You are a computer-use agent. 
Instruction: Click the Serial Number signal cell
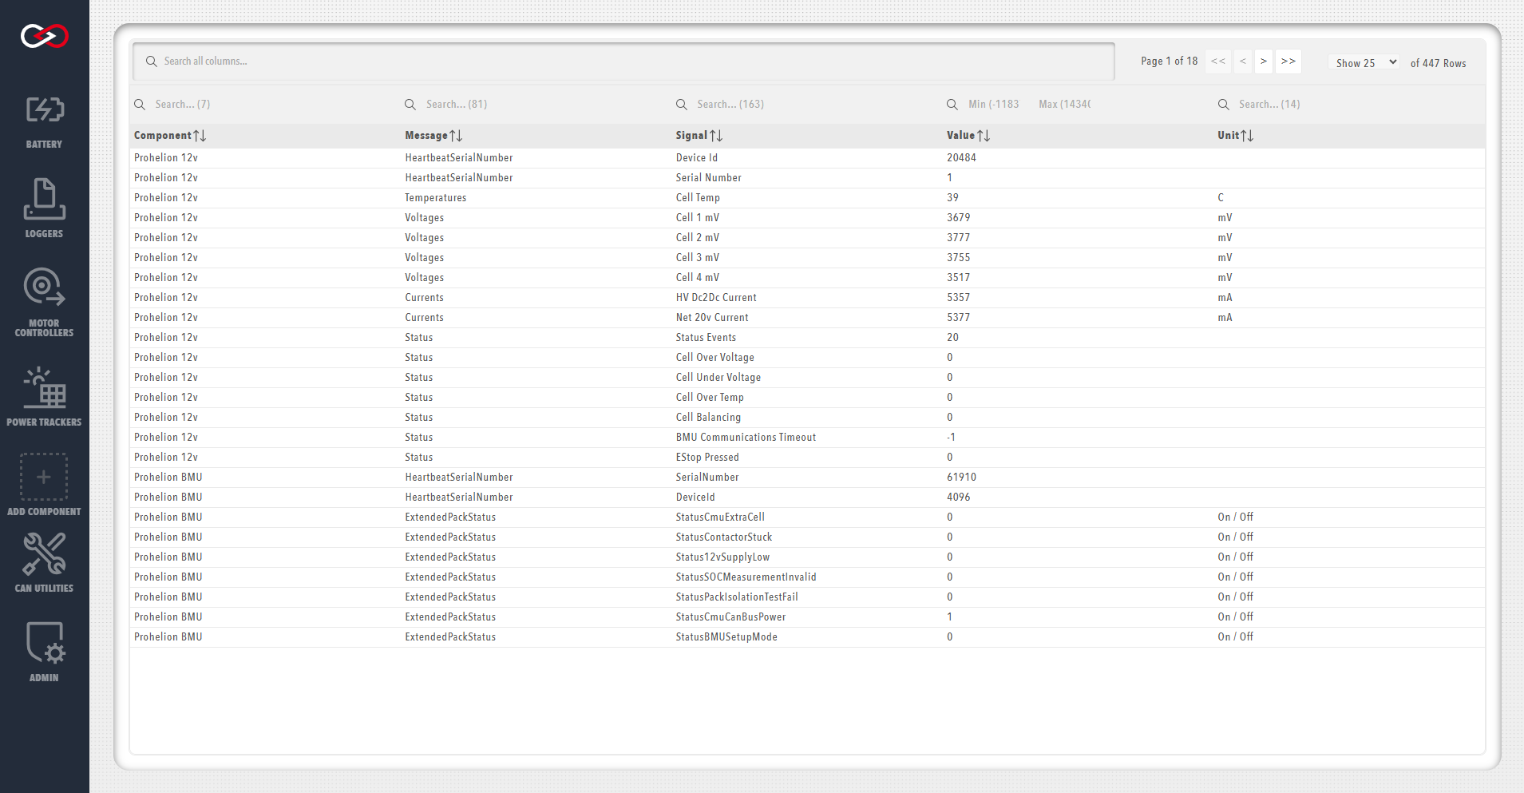pyautogui.click(x=709, y=178)
